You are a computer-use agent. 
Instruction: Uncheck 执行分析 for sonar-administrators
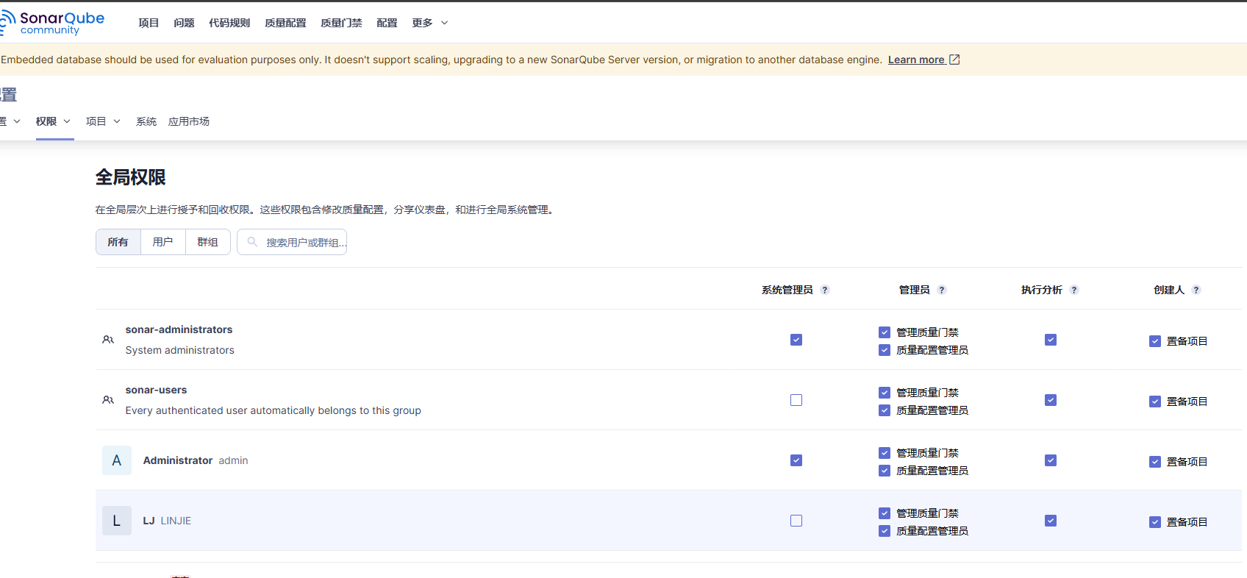[1051, 340]
